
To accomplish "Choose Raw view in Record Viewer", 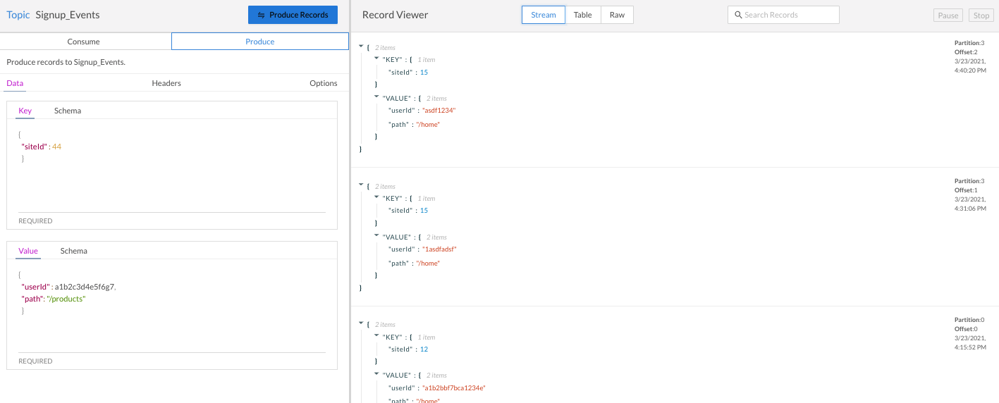I will point(617,15).
